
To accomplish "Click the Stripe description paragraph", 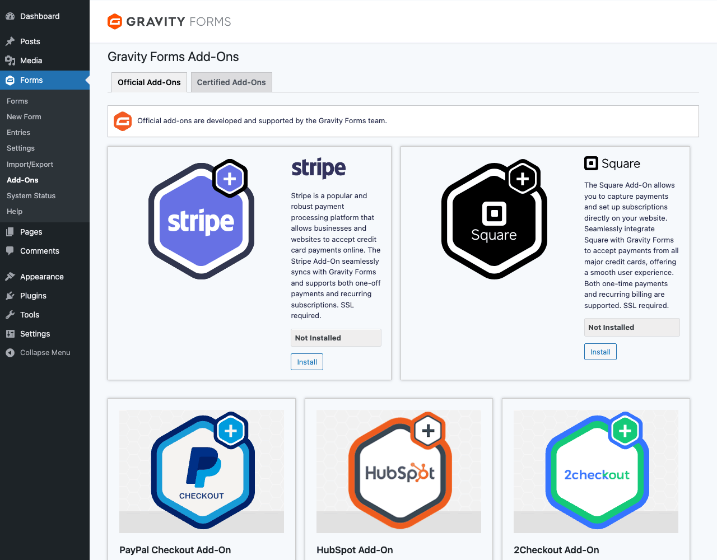I will point(336,256).
